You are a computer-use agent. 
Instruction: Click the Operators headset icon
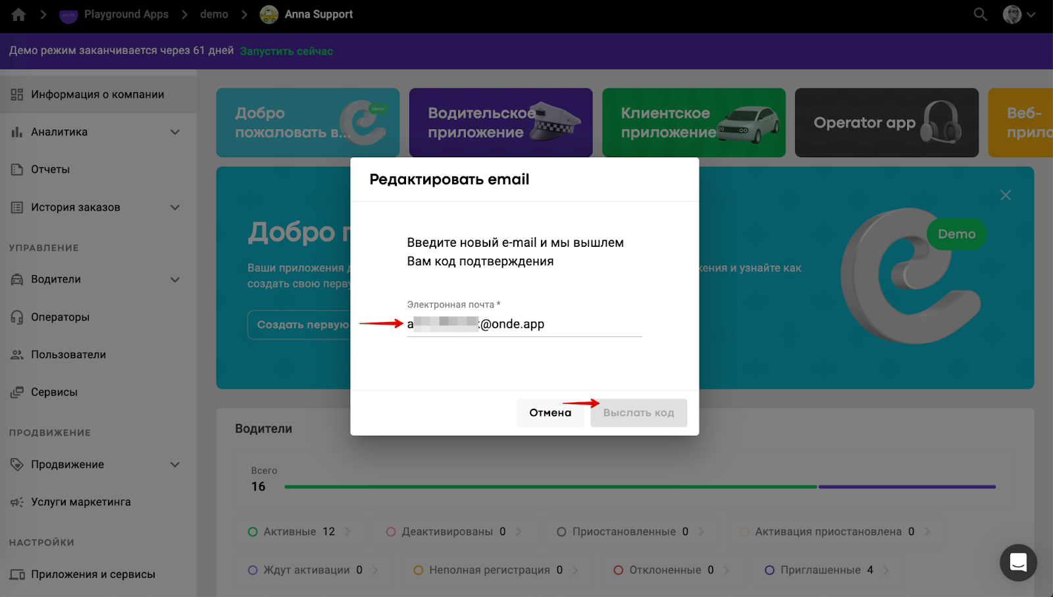point(17,317)
